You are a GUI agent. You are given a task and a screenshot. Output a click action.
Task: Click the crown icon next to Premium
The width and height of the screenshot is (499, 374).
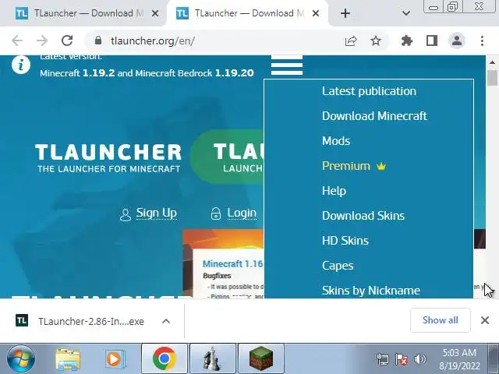point(381,166)
